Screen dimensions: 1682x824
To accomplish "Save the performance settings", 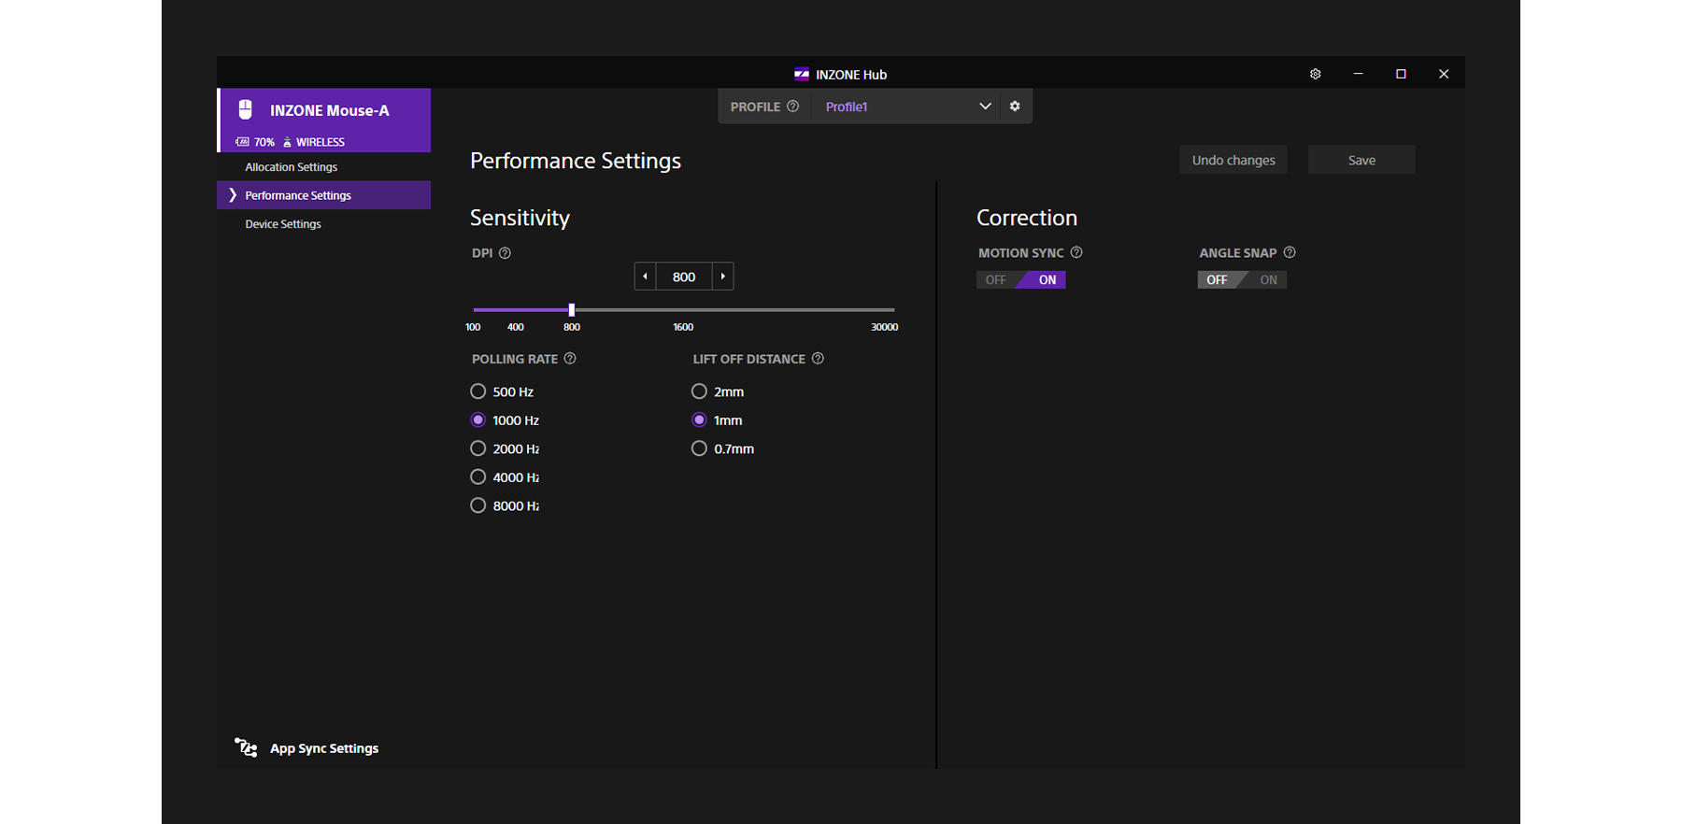I will 1361,160.
